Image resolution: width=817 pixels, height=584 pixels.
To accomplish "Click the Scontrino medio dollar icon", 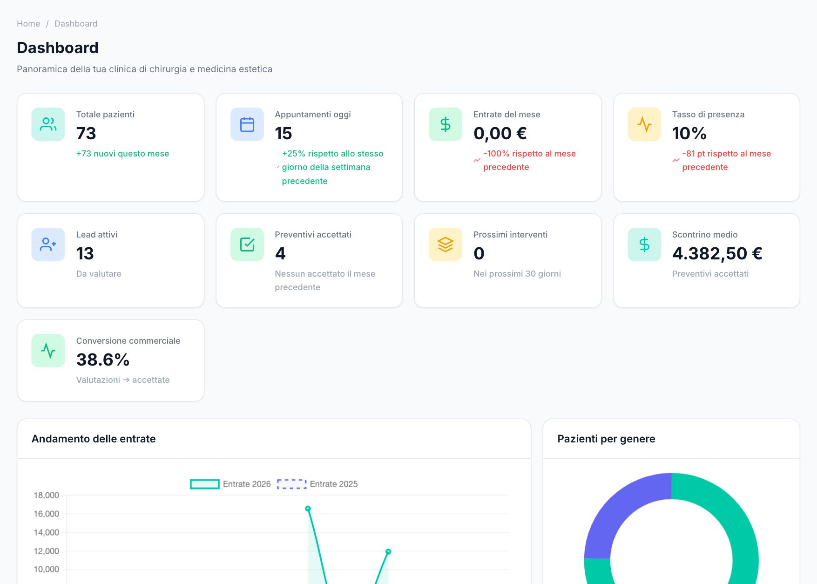I will [644, 244].
